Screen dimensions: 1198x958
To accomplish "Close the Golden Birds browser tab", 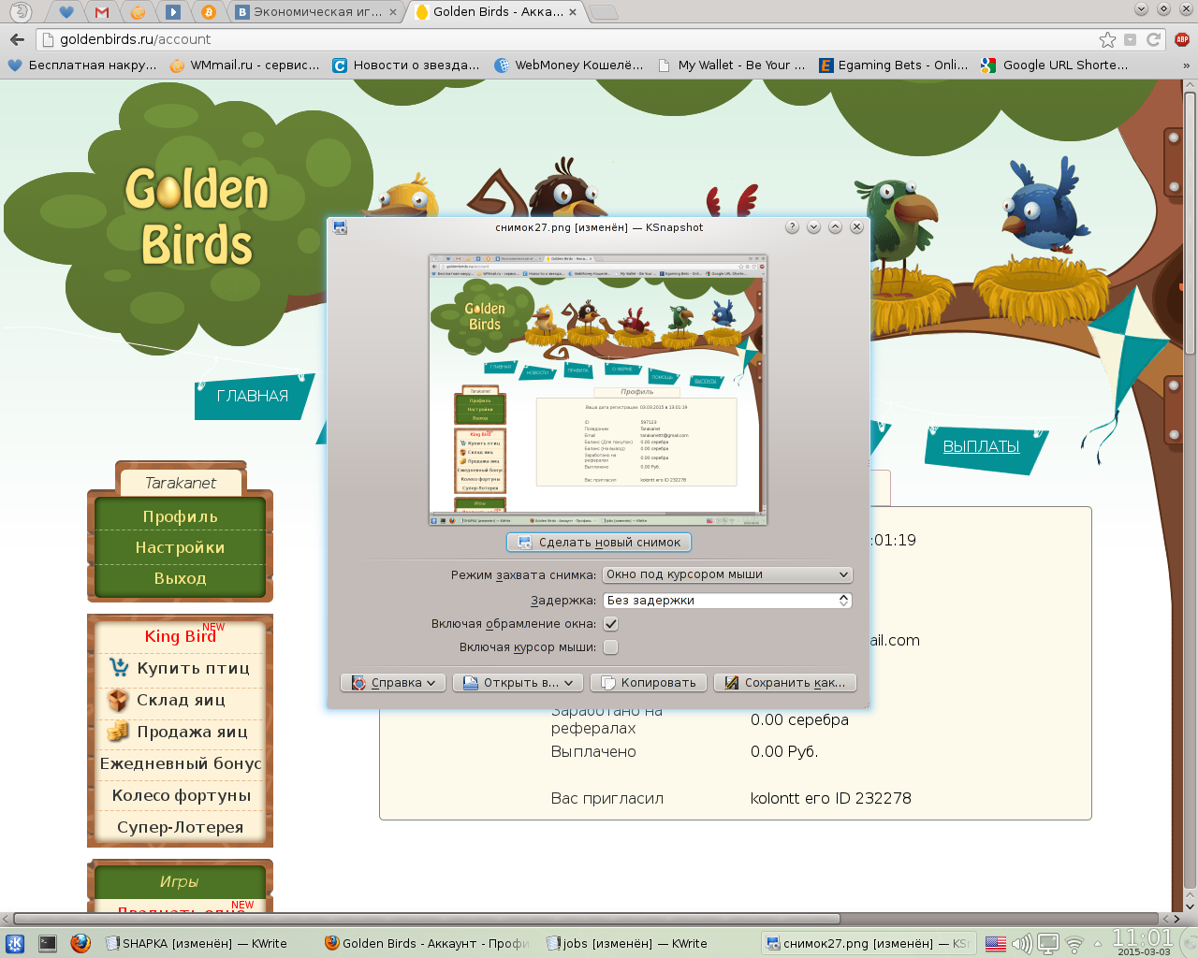I will pyautogui.click(x=573, y=12).
